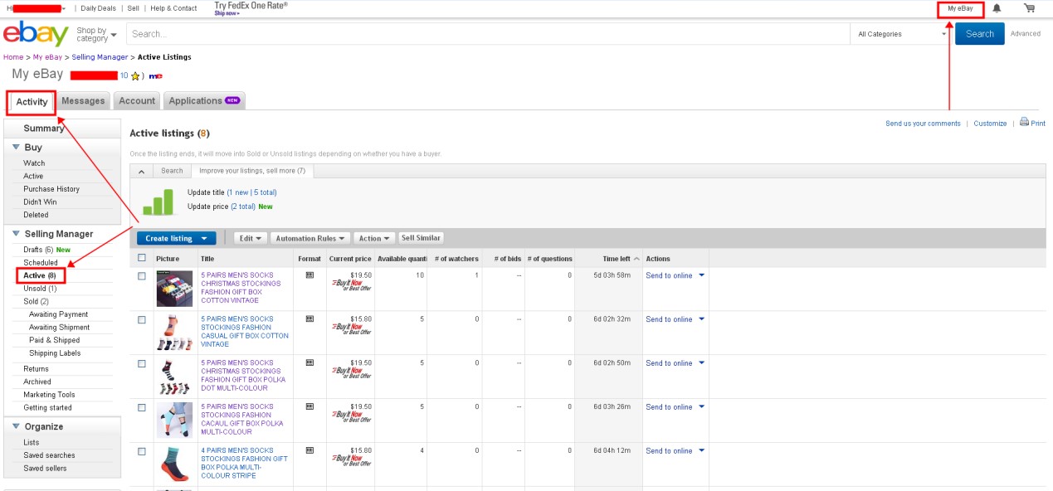This screenshot has width=1053, height=491.
Task: Open the All Categories dropdown
Action: [901, 34]
